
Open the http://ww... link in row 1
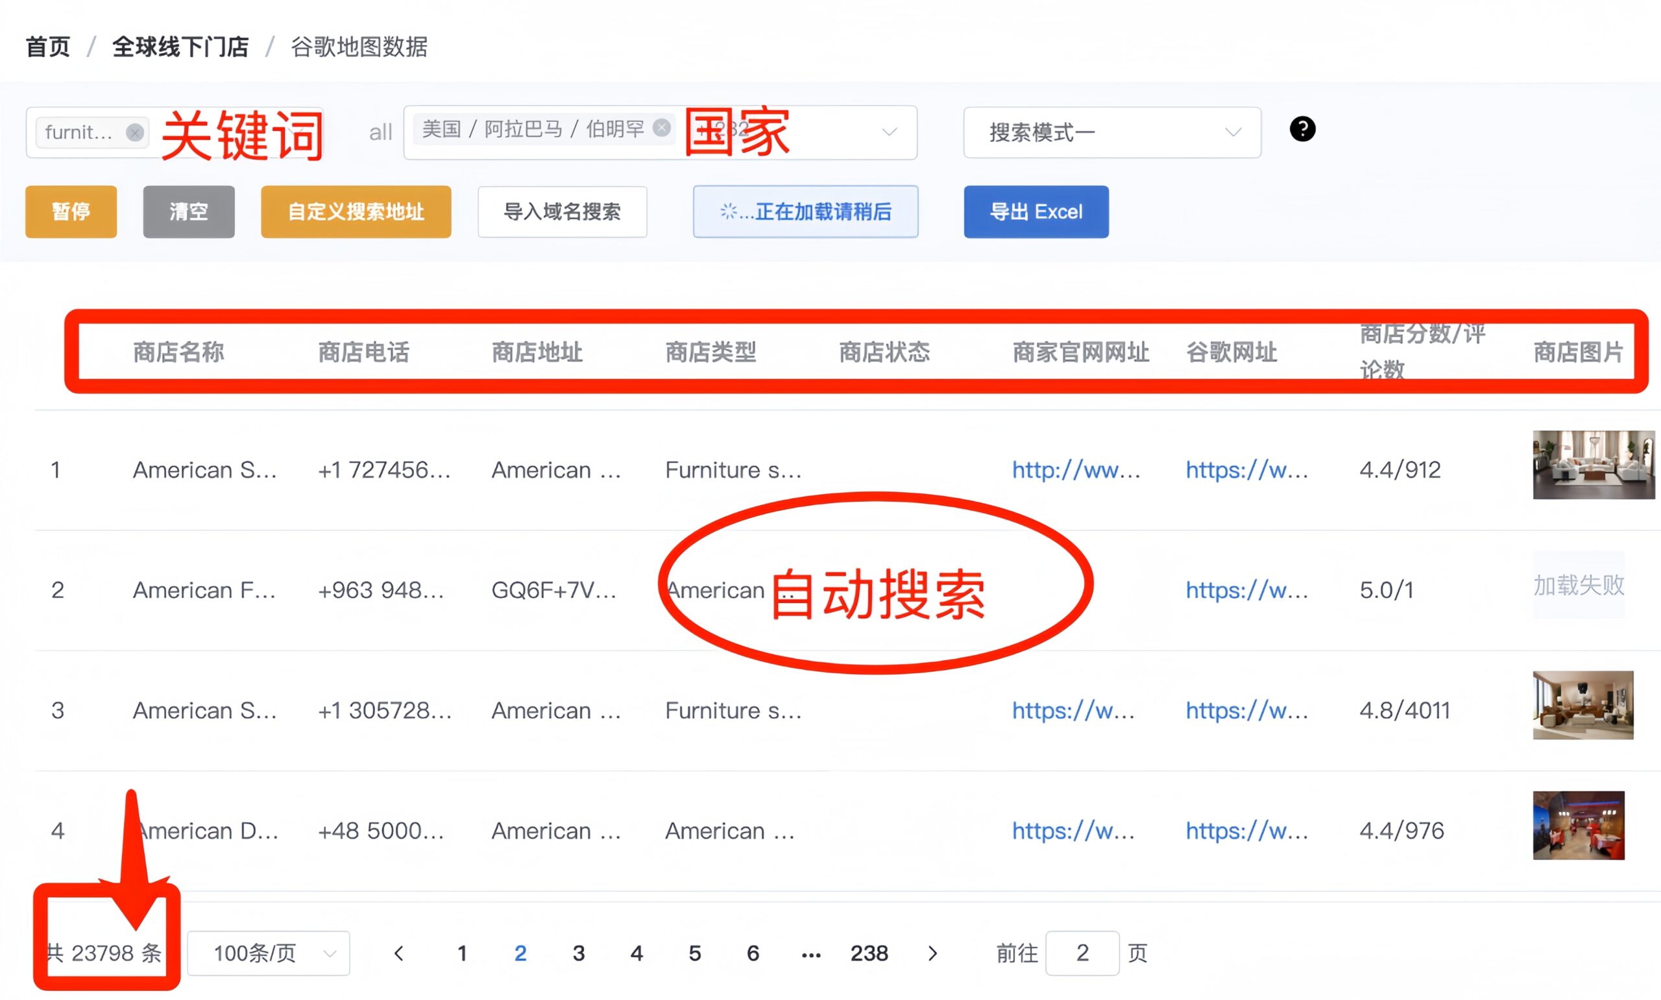click(1076, 470)
